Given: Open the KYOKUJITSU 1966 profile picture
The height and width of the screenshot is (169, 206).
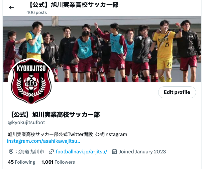Looking at the screenshot, I should click(31, 81).
